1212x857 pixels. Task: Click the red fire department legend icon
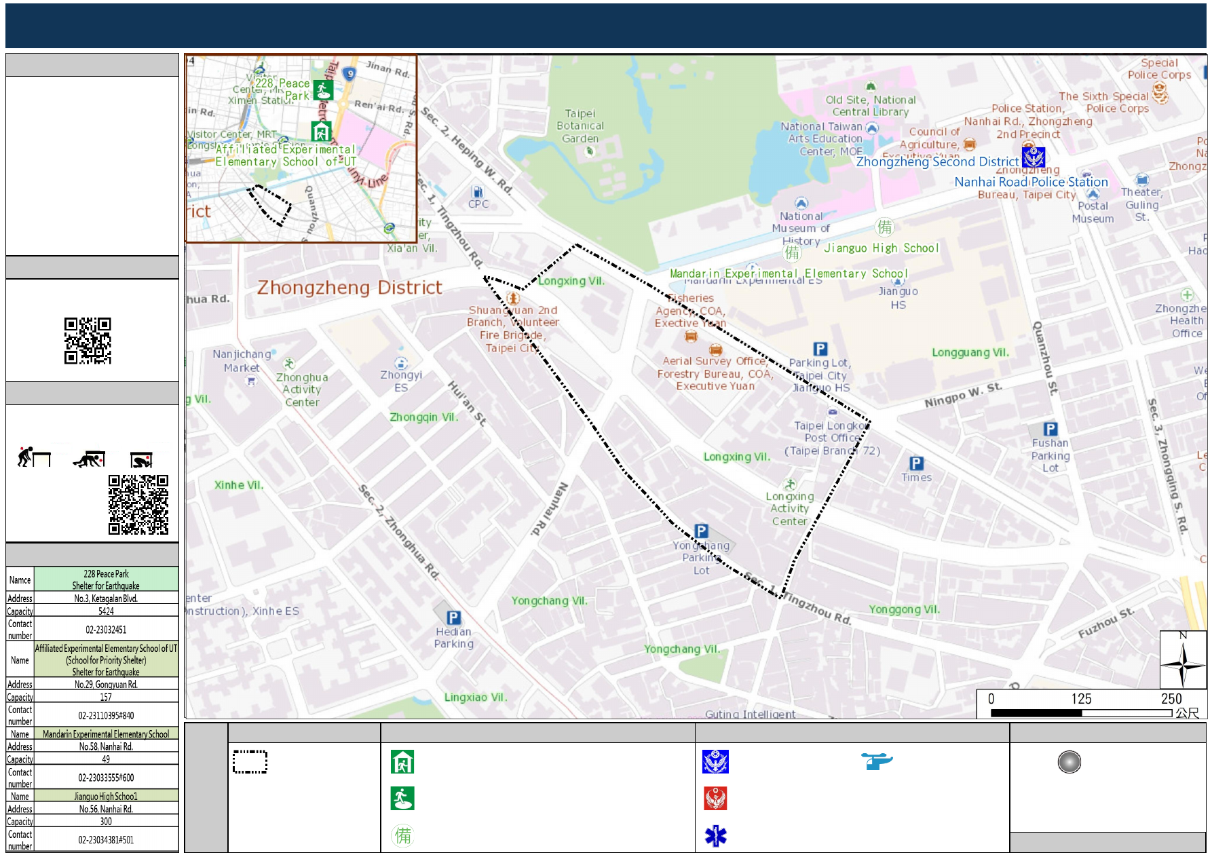coord(715,799)
